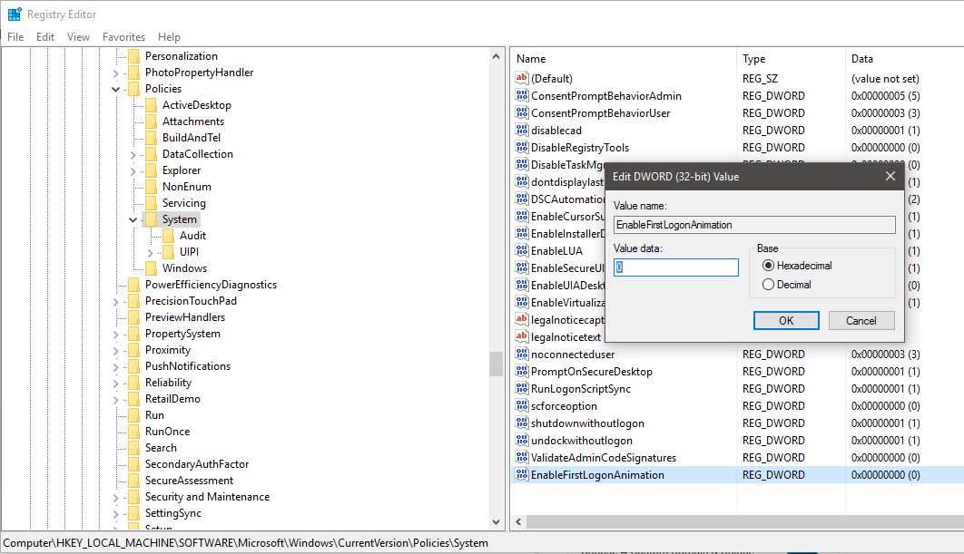Open the Help menu
The image size is (964, 554).
click(169, 37)
